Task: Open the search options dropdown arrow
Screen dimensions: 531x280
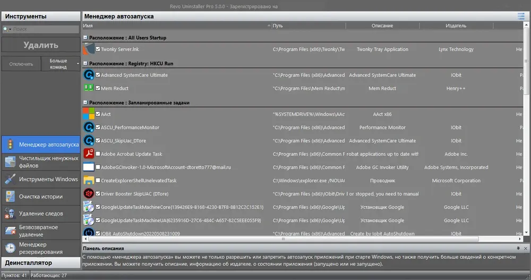Action: (10, 30)
